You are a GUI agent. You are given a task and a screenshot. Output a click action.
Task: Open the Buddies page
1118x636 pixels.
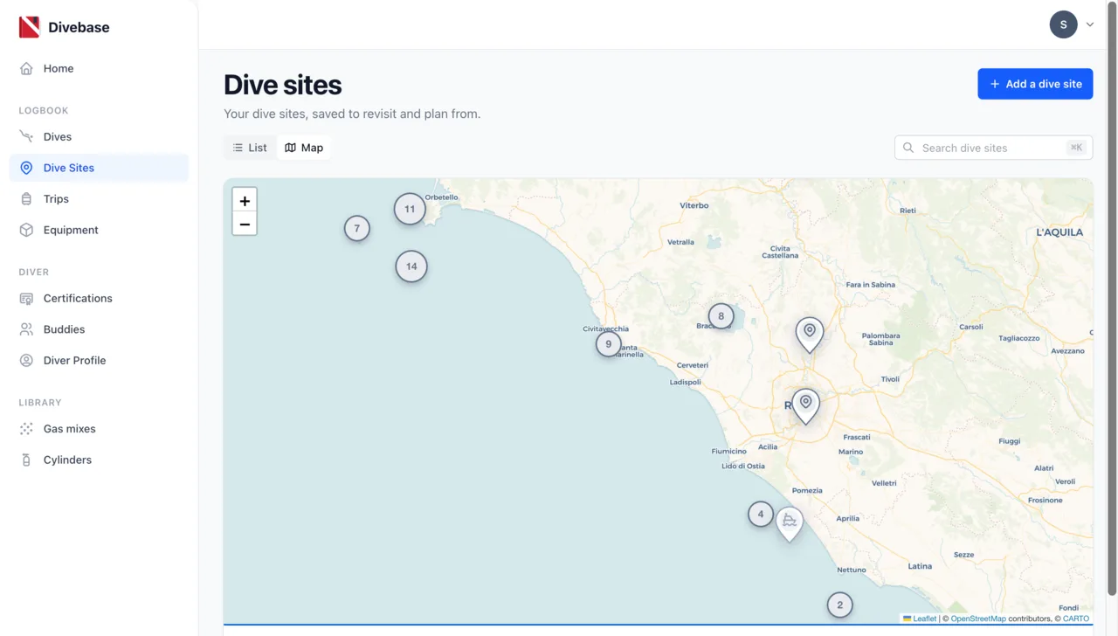coord(99,329)
